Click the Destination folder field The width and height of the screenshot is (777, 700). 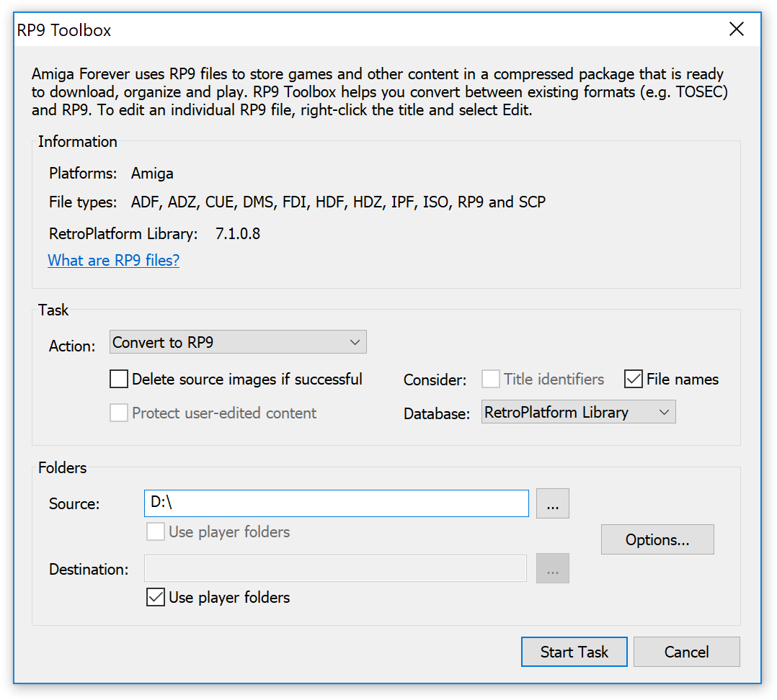point(335,568)
